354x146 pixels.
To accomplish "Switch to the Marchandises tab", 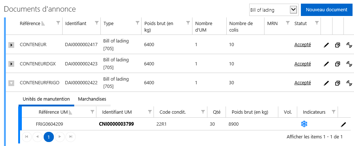I will click(x=92, y=99).
